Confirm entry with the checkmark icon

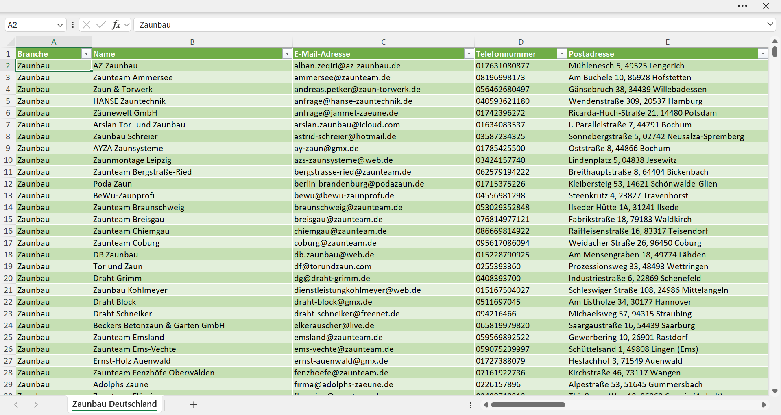click(101, 25)
